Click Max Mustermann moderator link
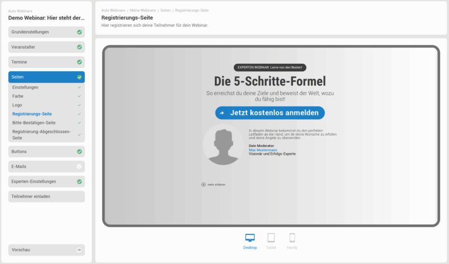 tap(263, 150)
